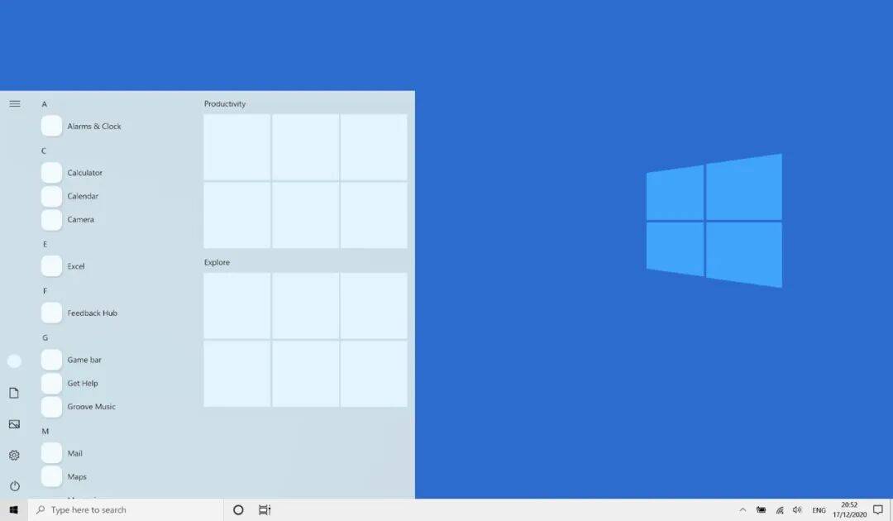Click the network icon in the system tray
Image resolution: width=893 pixels, height=521 pixels.
[x=780, y=510]
